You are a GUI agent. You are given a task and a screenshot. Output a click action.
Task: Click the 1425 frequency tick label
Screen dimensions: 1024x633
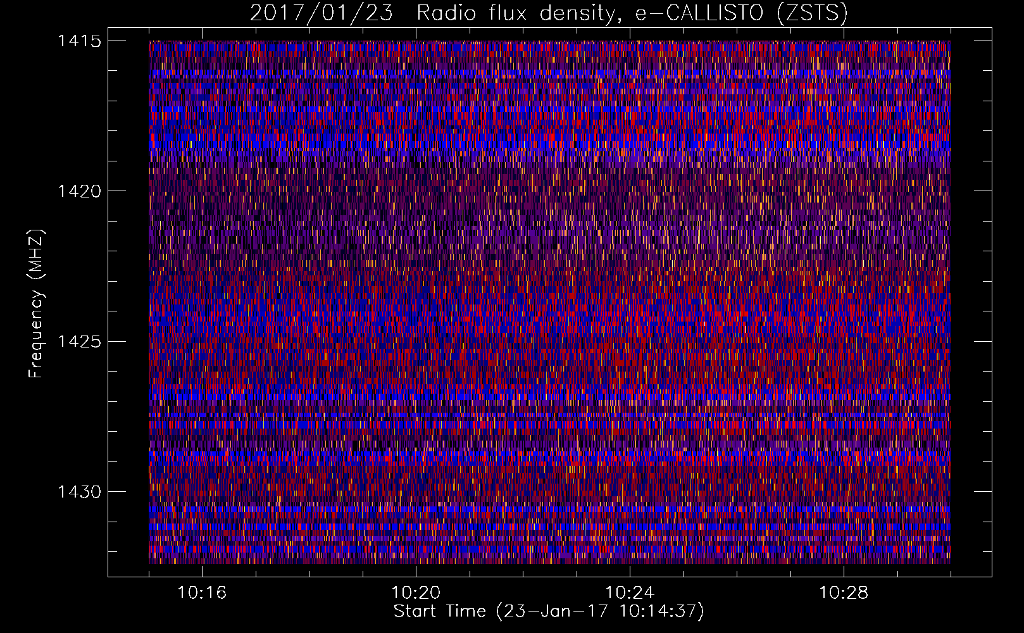79,342
